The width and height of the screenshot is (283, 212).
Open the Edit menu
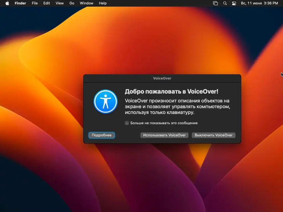[x=46, y=3]
